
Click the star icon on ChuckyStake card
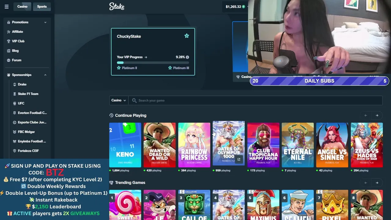187,36
